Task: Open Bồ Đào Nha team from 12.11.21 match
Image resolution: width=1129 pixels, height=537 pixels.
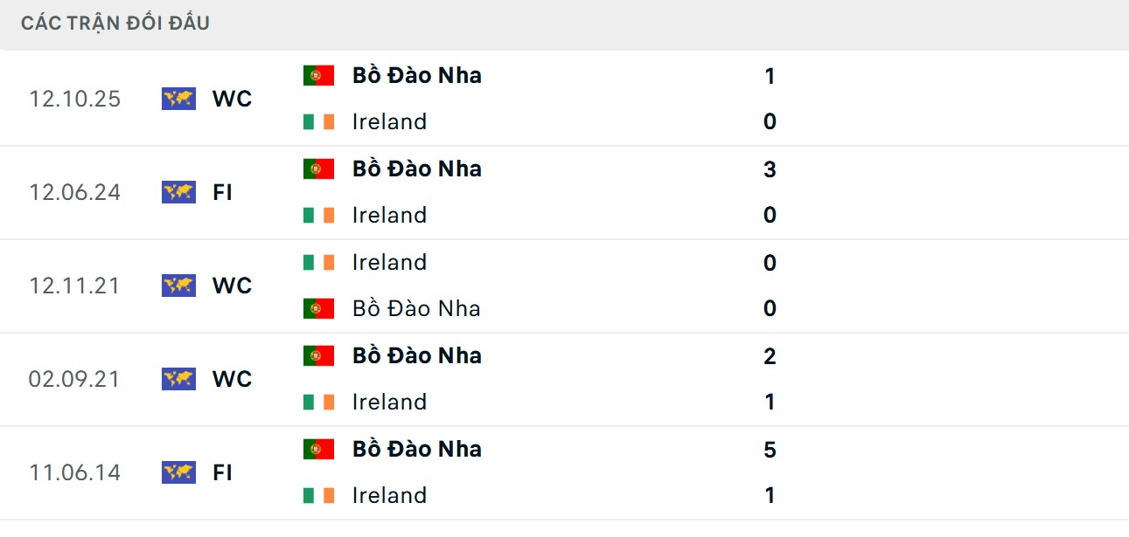Action: [416, 308]
